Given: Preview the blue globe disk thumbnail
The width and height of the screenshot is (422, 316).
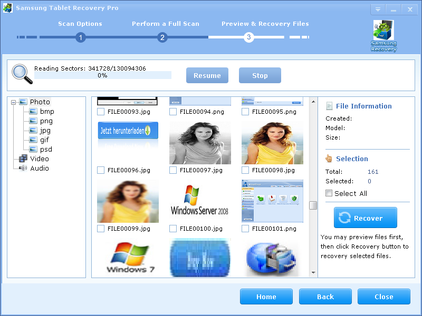Looking at the screenshot, I should 272,258.
